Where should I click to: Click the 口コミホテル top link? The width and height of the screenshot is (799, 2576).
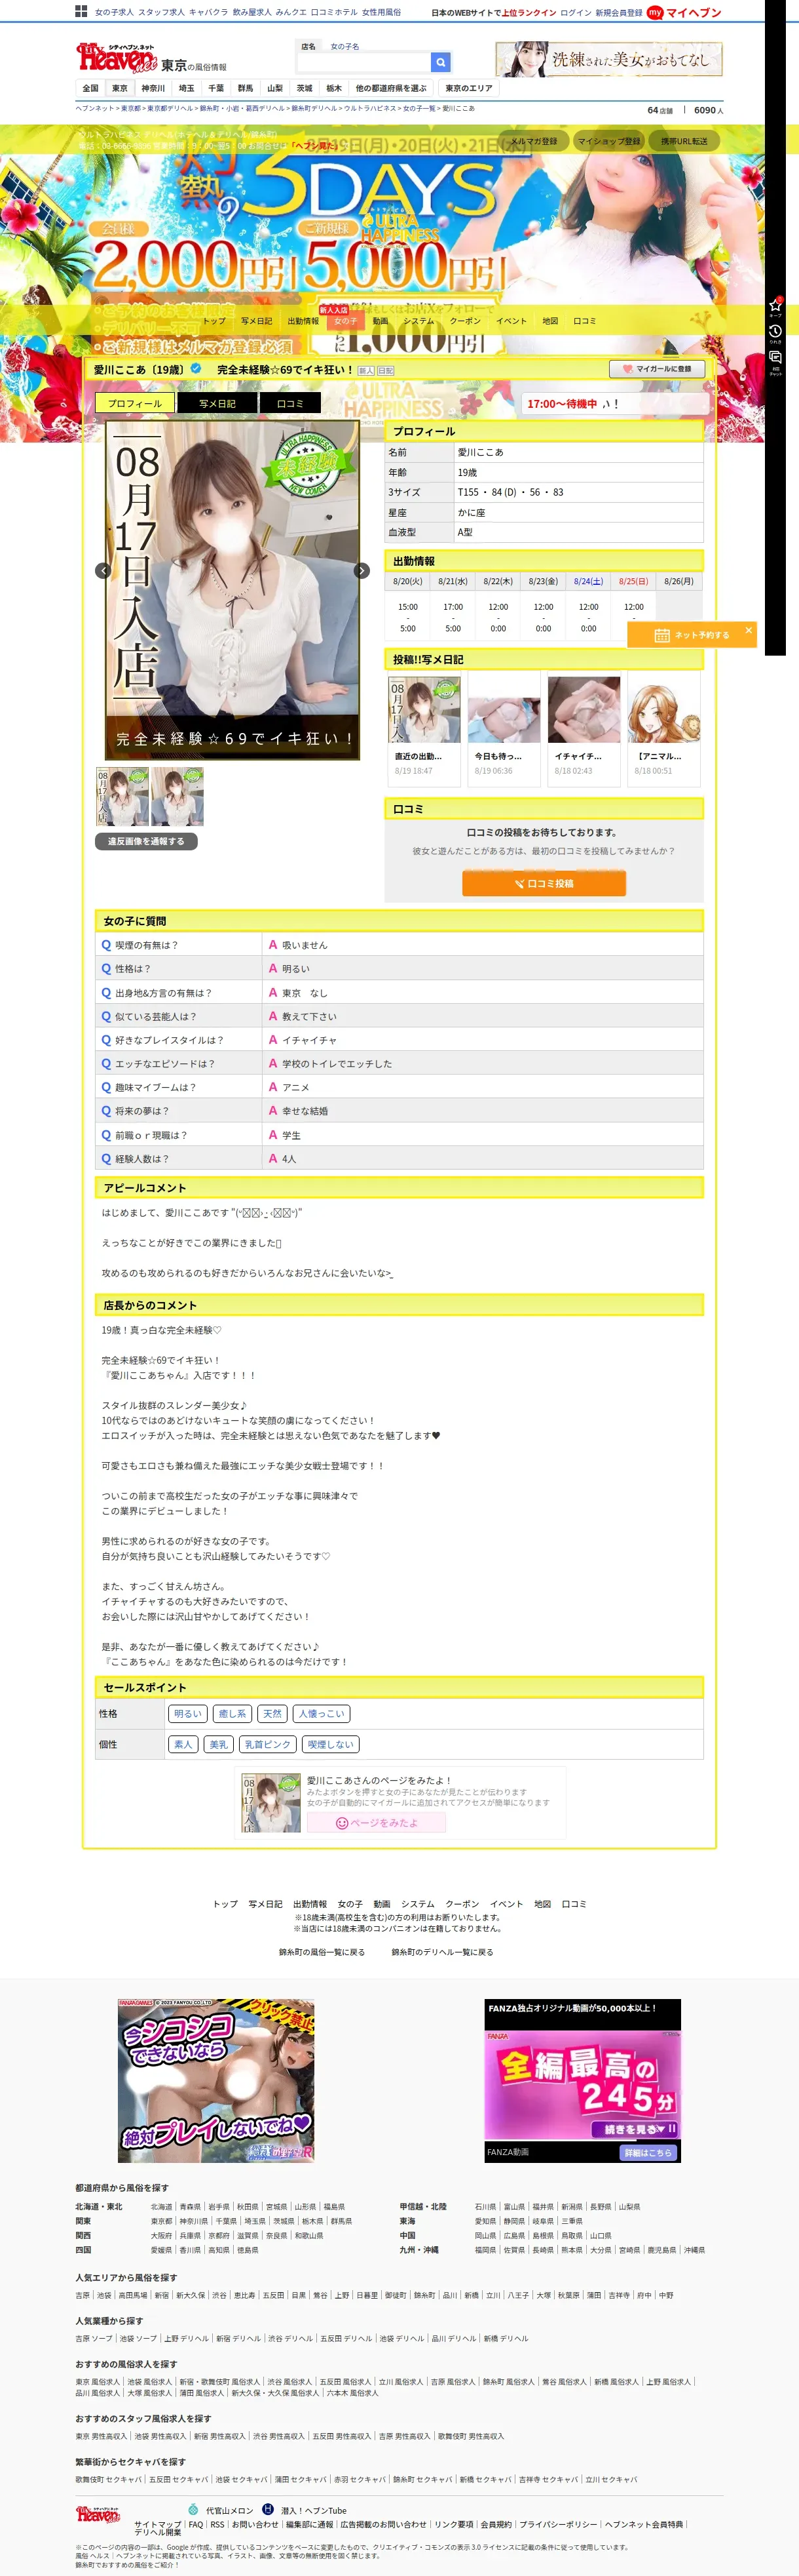coord(335,12)
